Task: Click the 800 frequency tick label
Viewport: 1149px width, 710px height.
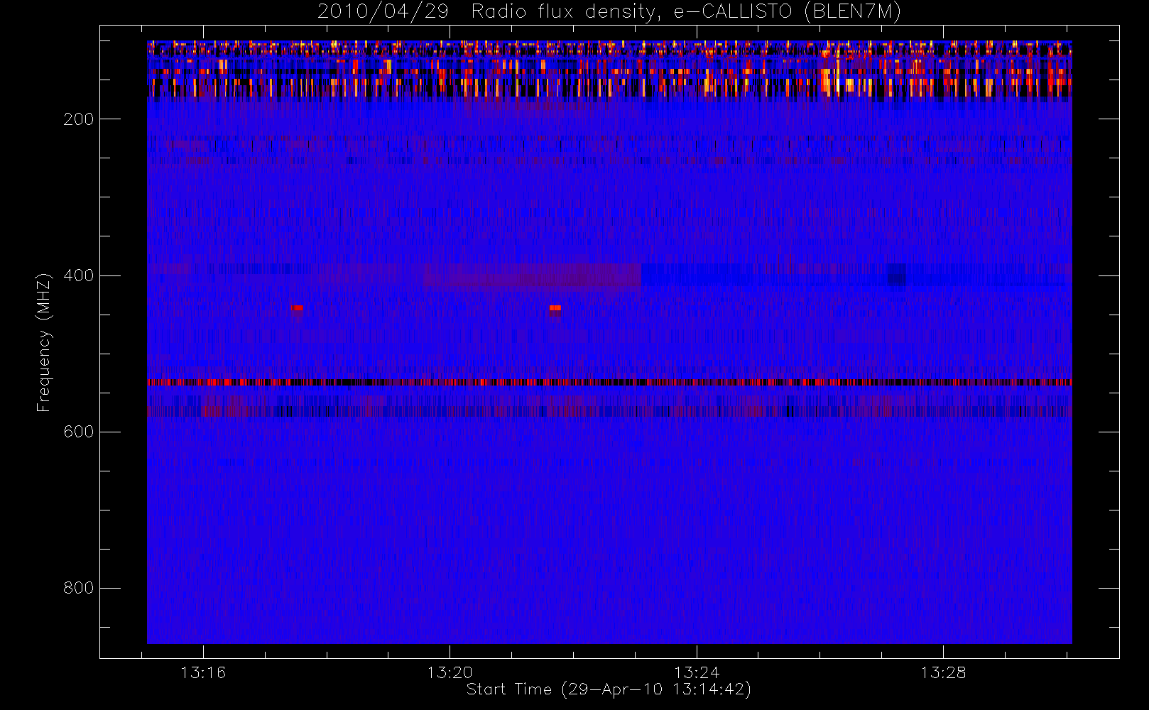Action: [x=79, y=588]
